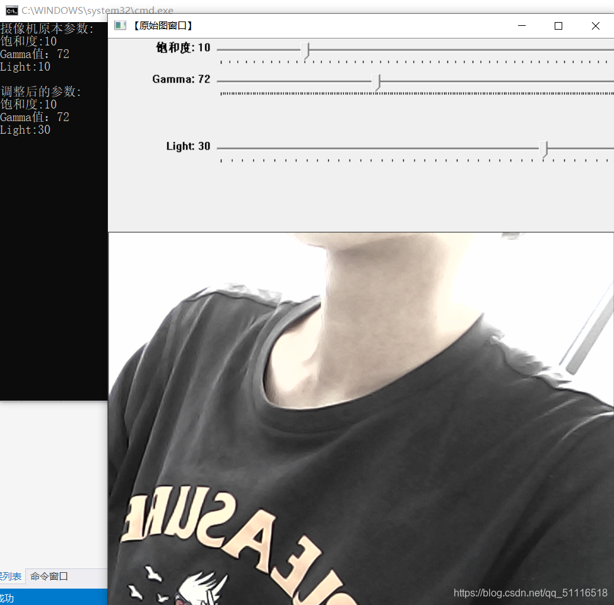Switch to the 命令窗口 tab
The image size is (614, 605).
coord(49,577)
